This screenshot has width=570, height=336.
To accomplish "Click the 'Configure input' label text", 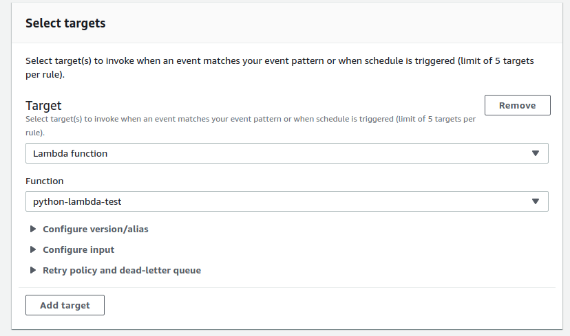I will pyautogui.click(x=78, y=249).
